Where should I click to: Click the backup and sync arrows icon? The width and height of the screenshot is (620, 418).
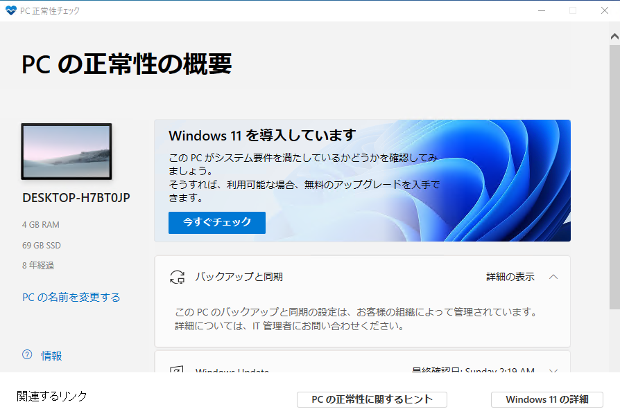coord(177,277)
